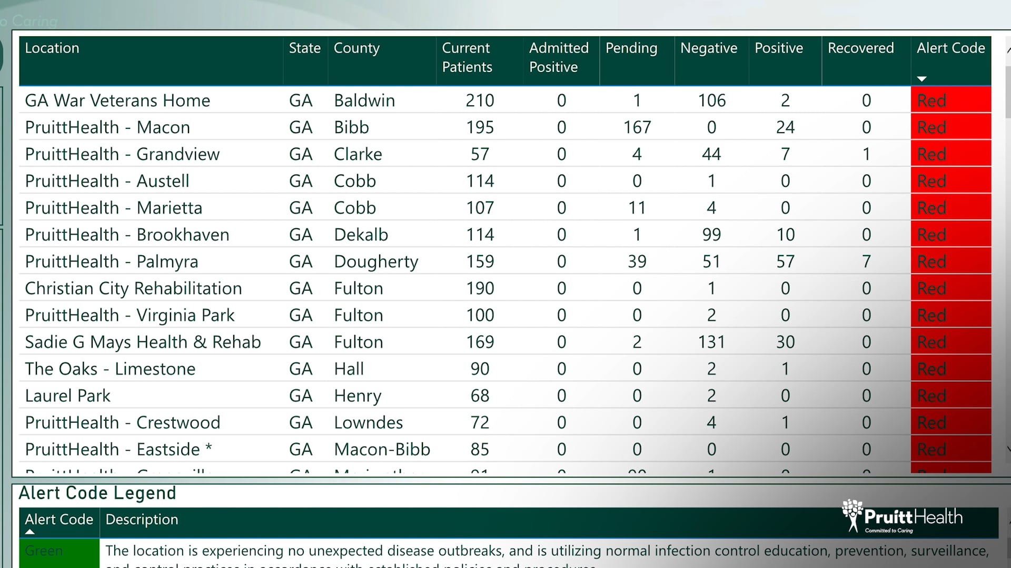Click negative value 131 for Sadie G Mays

711,342
